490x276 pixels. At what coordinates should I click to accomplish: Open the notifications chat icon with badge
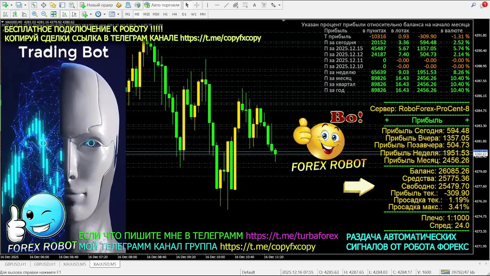484,5
